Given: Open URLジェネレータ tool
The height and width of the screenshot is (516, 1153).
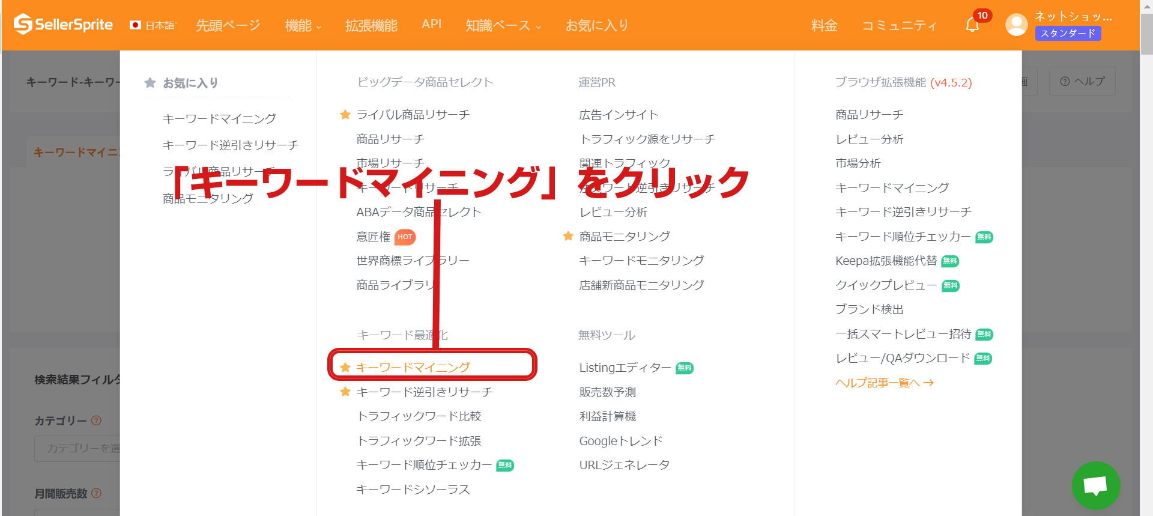Looking at the screenshot, I should tap(625, 465).
